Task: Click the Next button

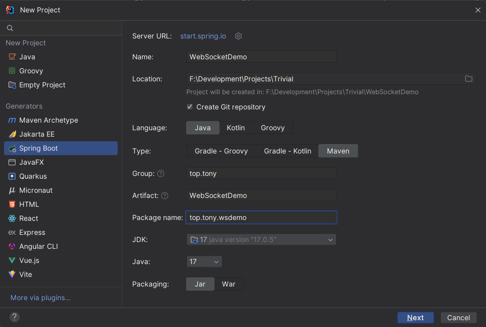Action: (x=415, y=317)
